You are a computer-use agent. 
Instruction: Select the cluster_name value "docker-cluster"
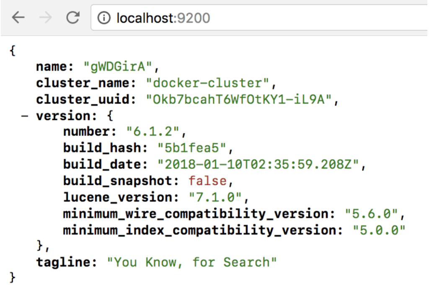pos(208,83)
